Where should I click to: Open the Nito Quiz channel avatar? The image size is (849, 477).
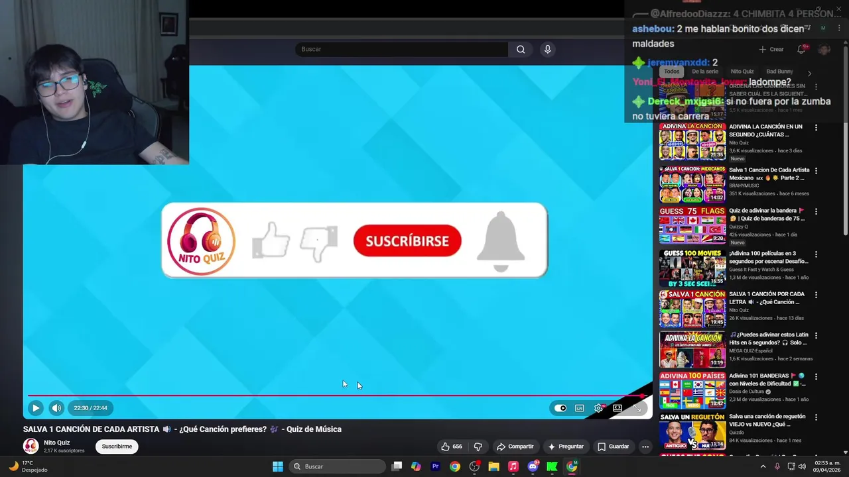pyautogui.click(x=31, y=446)
